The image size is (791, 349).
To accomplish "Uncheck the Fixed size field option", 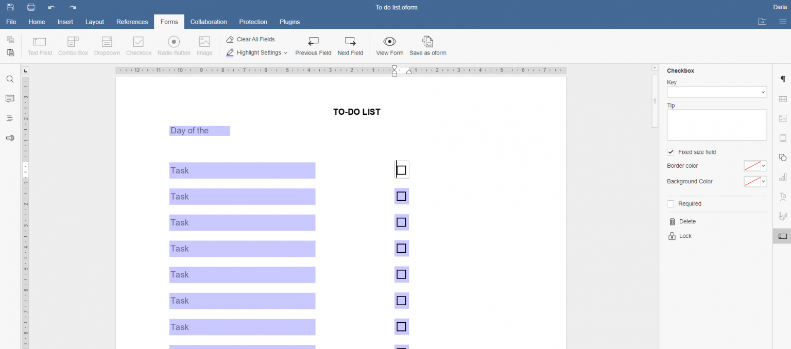I will click(670, 152).
